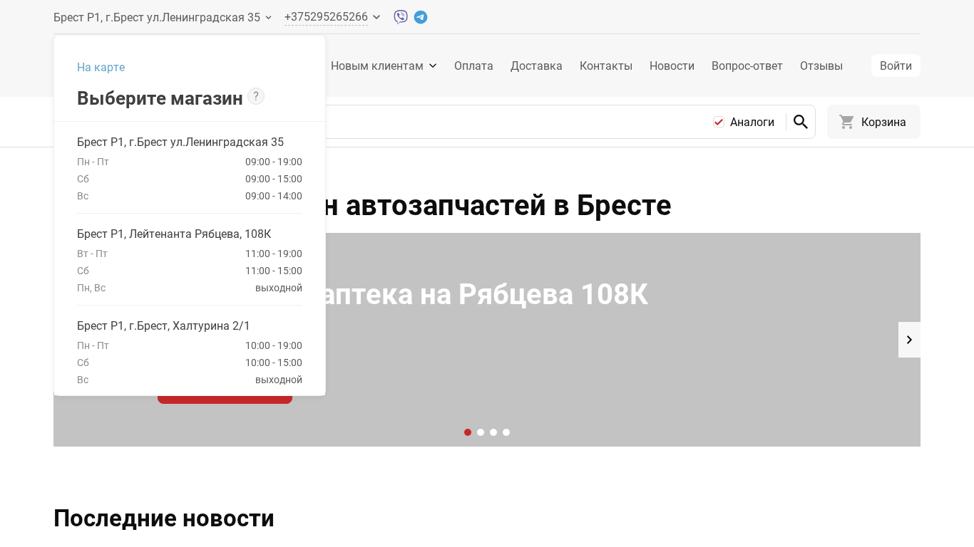974x547 pixels.
Task: Toggle the Аналоги checkbox
Action: (x=719, y=123)
